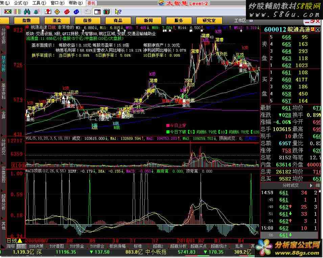Select the 超赢分析 bottom tab
Image resolution: width=323 pixels, height=258 pixels.
pyautogui.click(x=178, y=246)
